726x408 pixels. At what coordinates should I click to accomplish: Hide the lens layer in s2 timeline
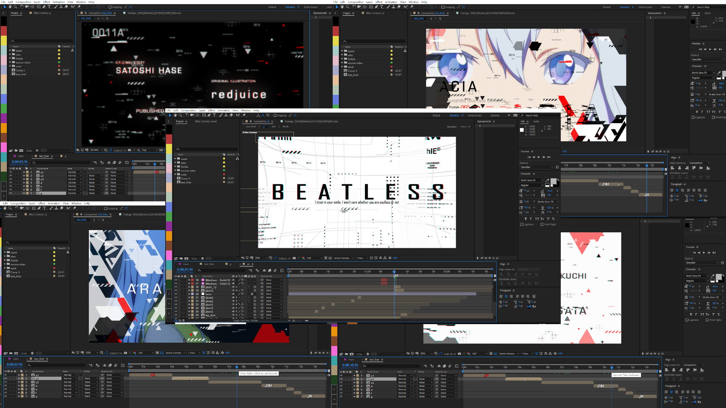176,294
